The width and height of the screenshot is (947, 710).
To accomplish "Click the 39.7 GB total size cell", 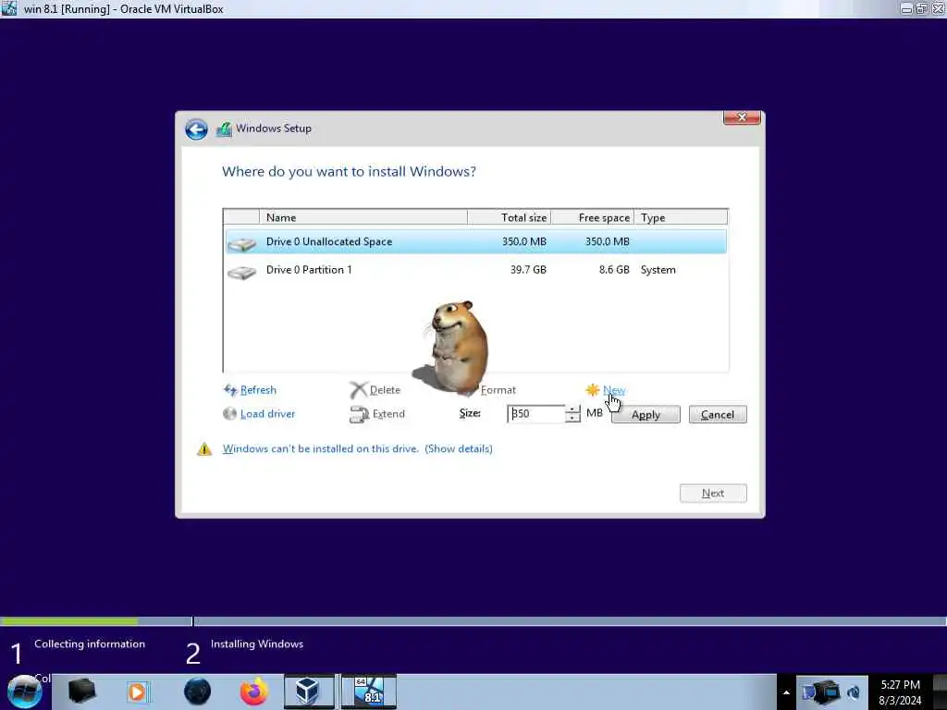I will [528, 270].
